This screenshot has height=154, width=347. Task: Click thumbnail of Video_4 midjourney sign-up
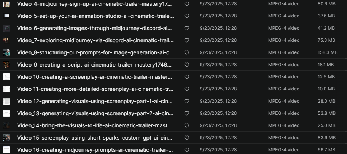[6, 4]
